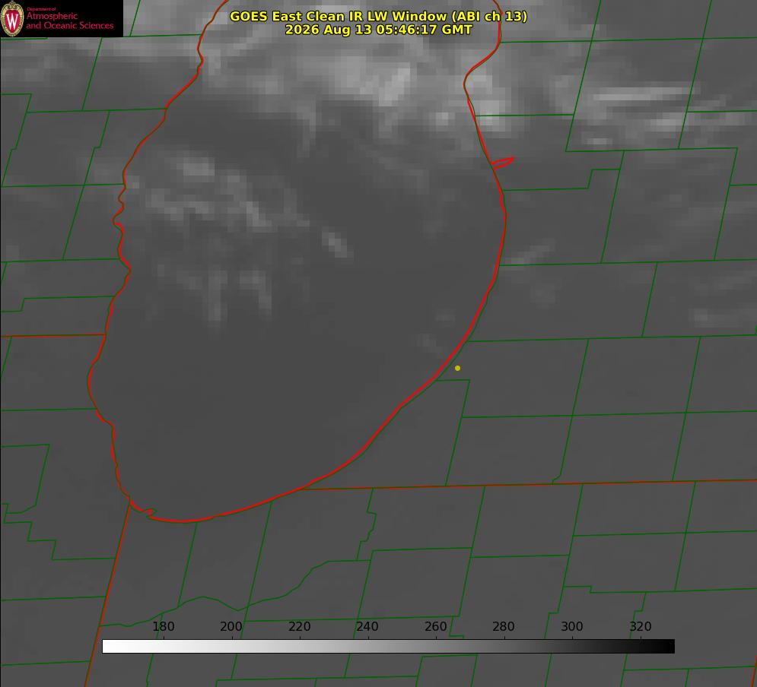This screenshot has height=687, width=757.
Task: Click the 260 colorbar tick label
Action: [x=435, y=626]
